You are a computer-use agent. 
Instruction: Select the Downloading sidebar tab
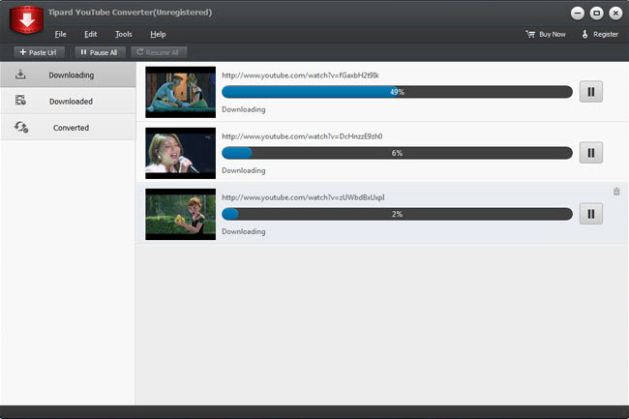coord(68,75)
